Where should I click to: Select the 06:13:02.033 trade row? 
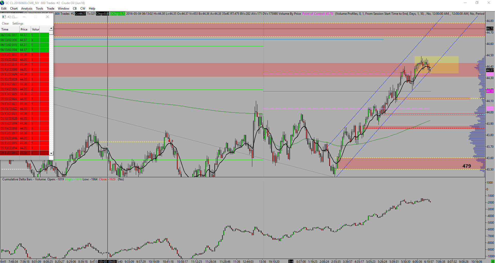pyautogui.click(x=25, y=55)
